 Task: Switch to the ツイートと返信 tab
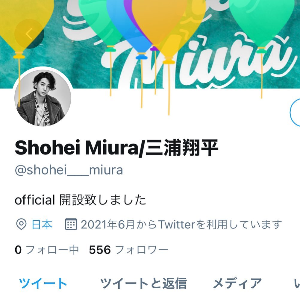pos(143,283)
